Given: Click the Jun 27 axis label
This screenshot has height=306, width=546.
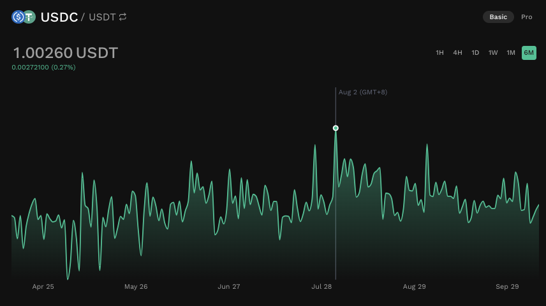Looking at the screenshot, I should click(228, 286).
